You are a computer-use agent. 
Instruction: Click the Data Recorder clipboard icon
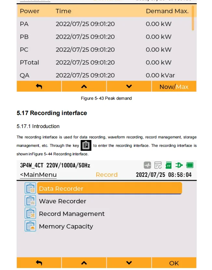(30, 188)
